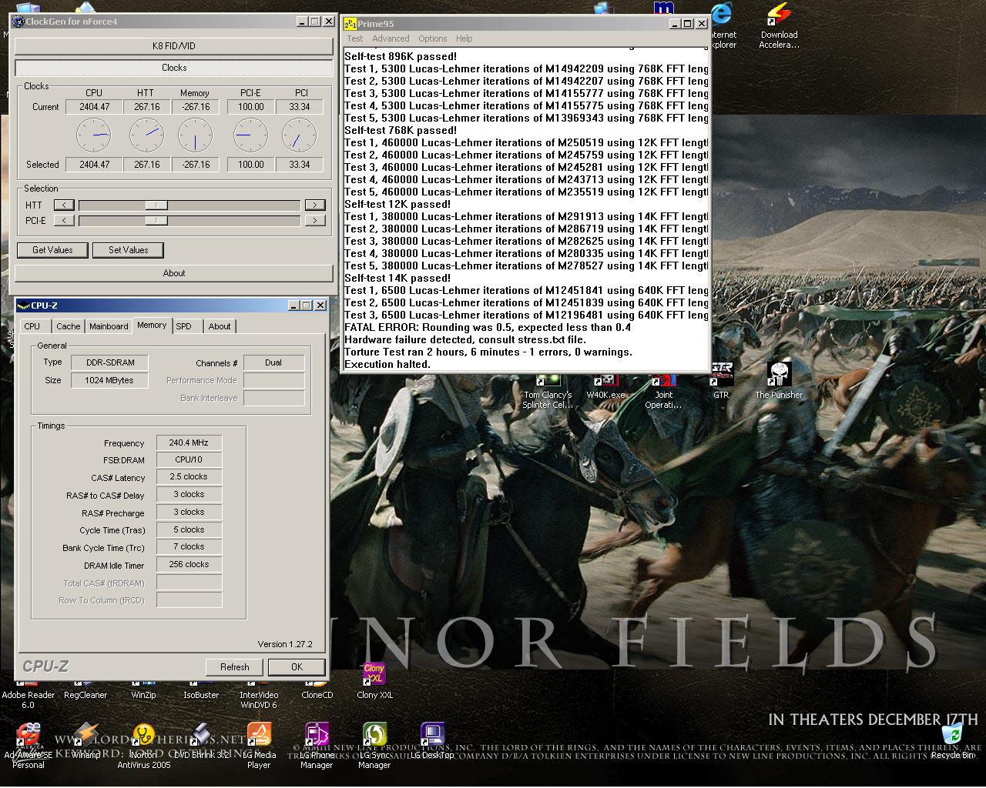The height and width of the screenshot is (788, 986).
Task: Click the PCI-E slider right arrow
Action: click(314, 221)
